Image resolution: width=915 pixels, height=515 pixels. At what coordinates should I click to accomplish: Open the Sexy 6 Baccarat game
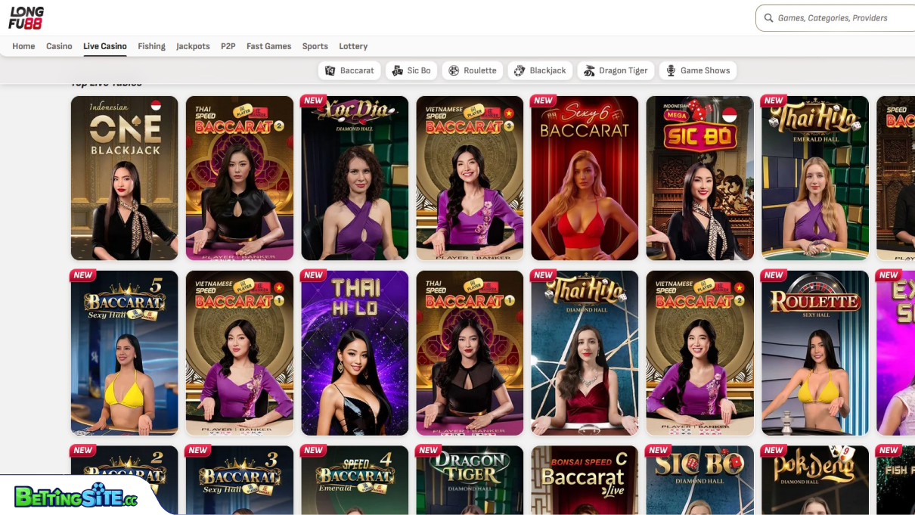[585, 178]
